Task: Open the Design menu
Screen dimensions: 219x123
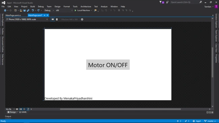Action: [x=57, y=6]
